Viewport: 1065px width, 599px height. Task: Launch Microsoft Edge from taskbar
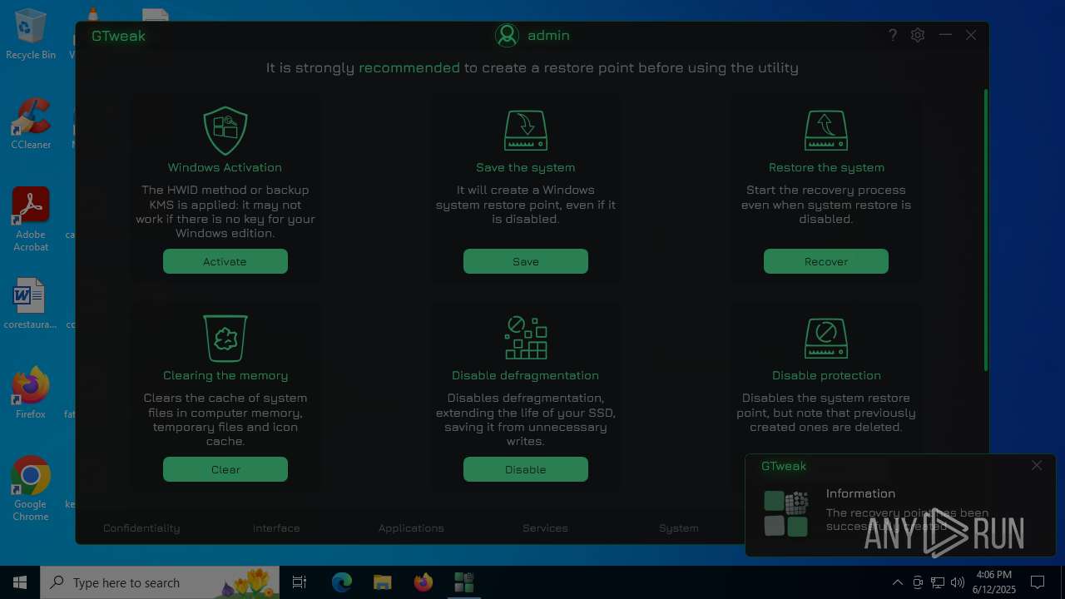(x=342, y=582)
